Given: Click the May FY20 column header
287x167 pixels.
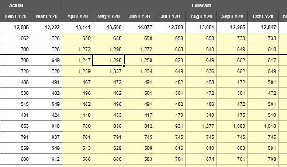Looking at the screenshot, I should (x=109, y=16).
